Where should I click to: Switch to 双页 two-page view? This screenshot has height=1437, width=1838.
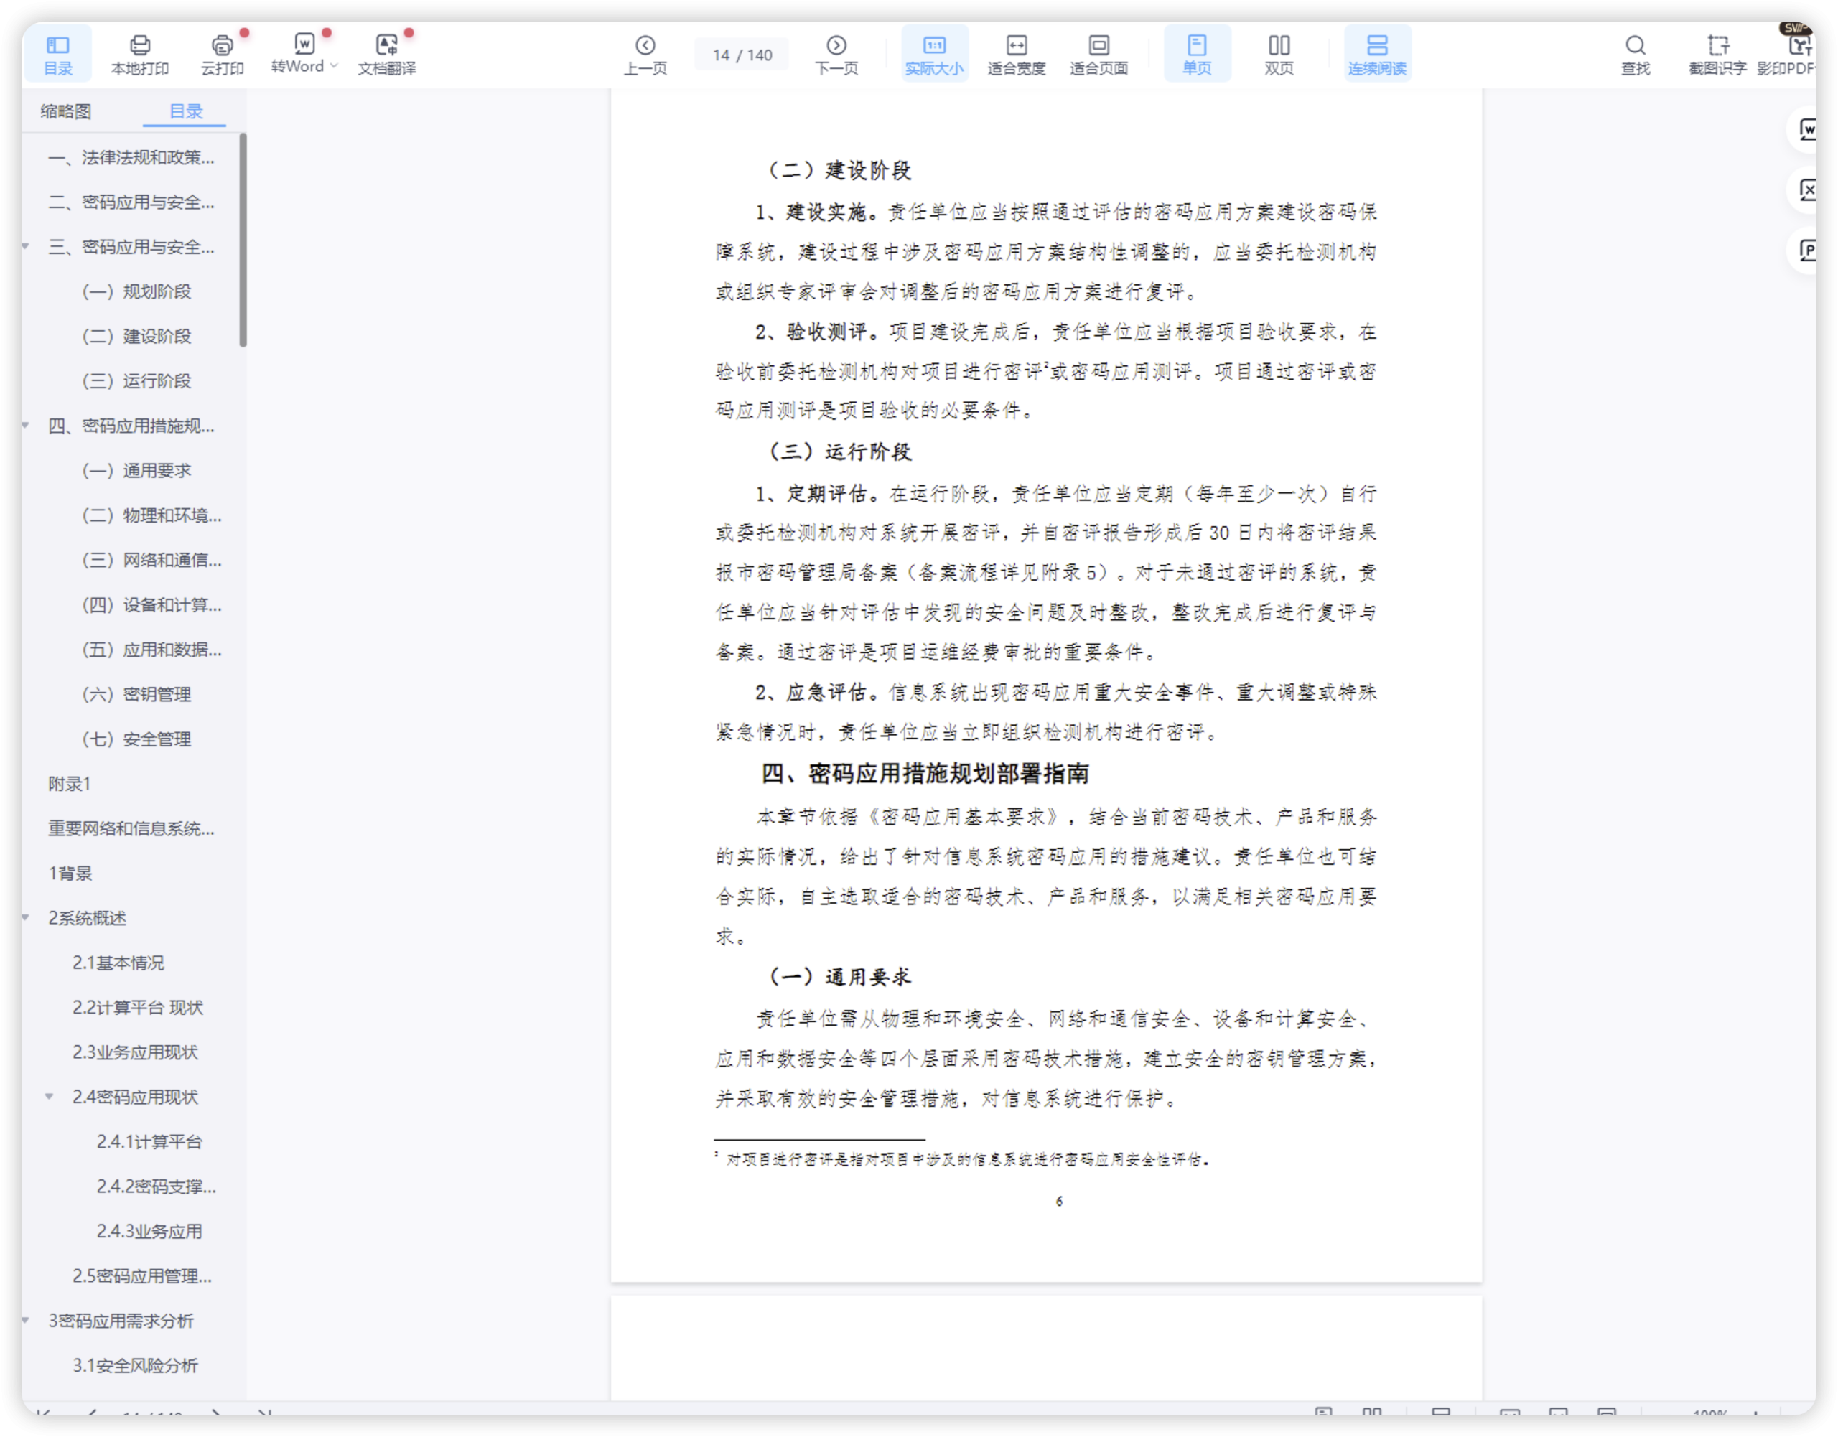[x=1279, y=52]
